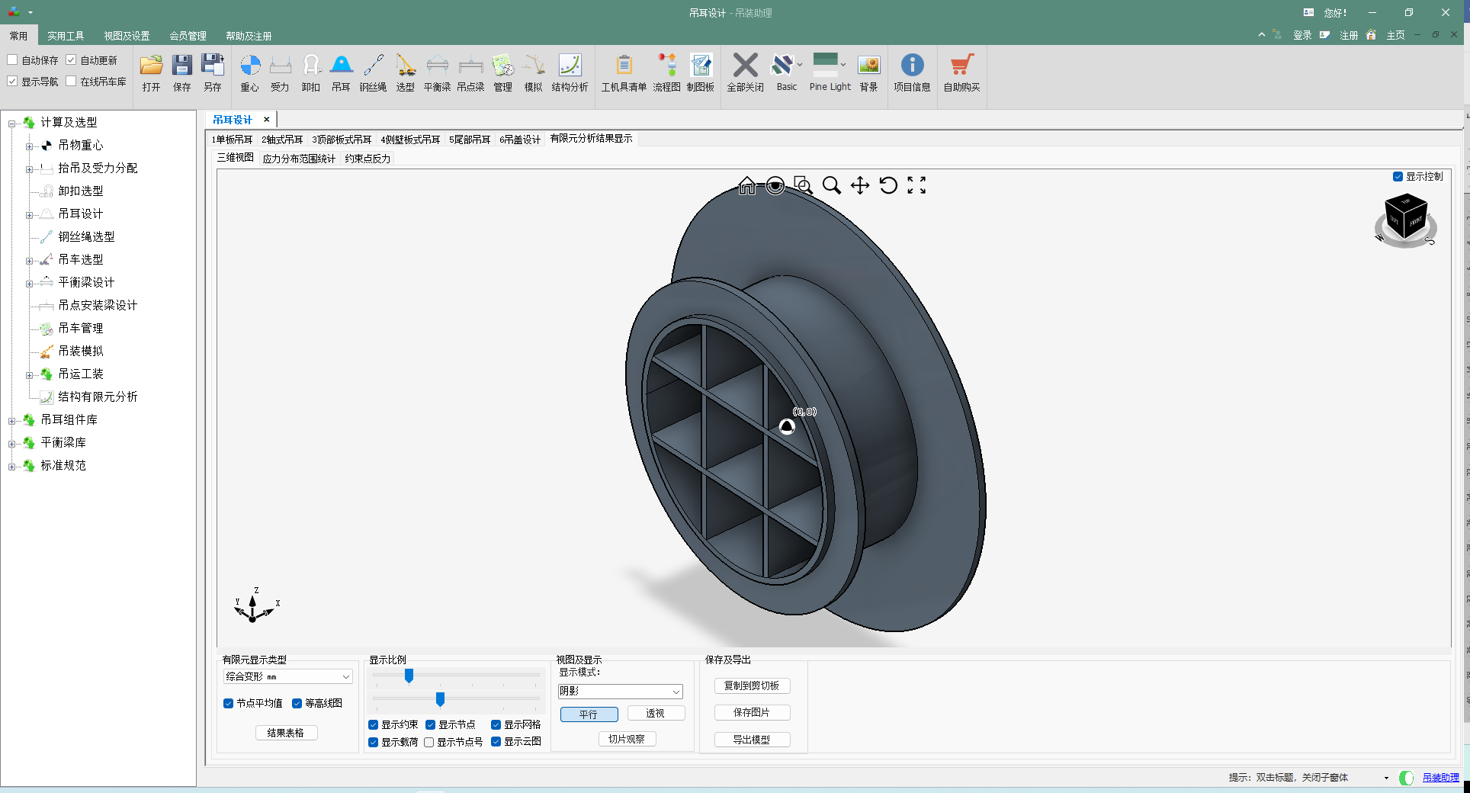The width and height of the screenshot is (1470, 793).
Task: Enable 显示节点号 checkbox
Action: point(429,742)
